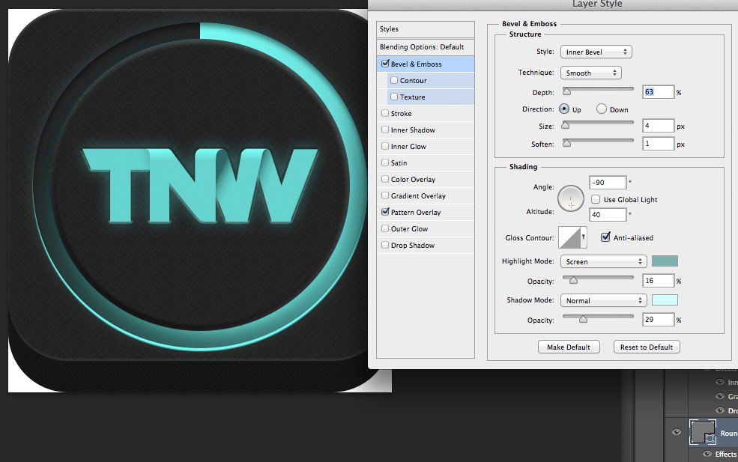738x462 pixels.
Task: Click the Size slider handle
Action: pyautogui.click(x=566, y=125)
